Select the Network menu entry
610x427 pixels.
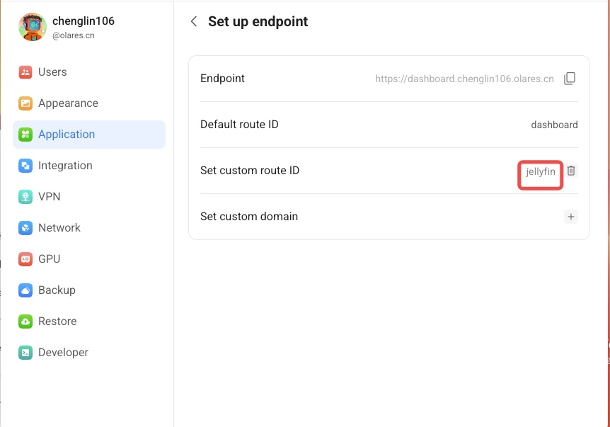[x=59, y=228]
